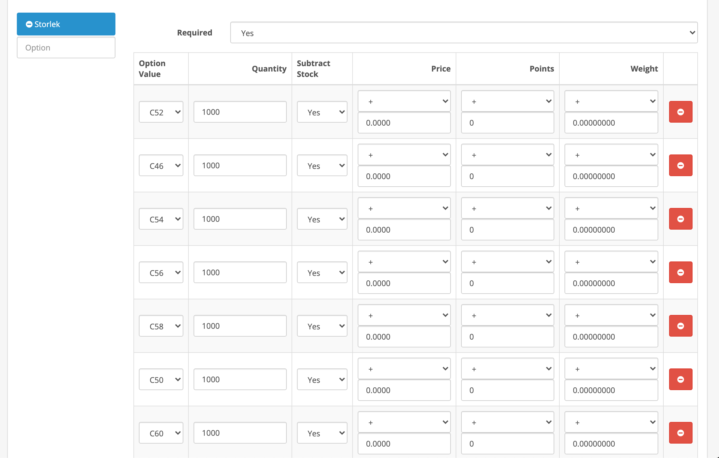Delete the C52 option value row

point(681,112)
